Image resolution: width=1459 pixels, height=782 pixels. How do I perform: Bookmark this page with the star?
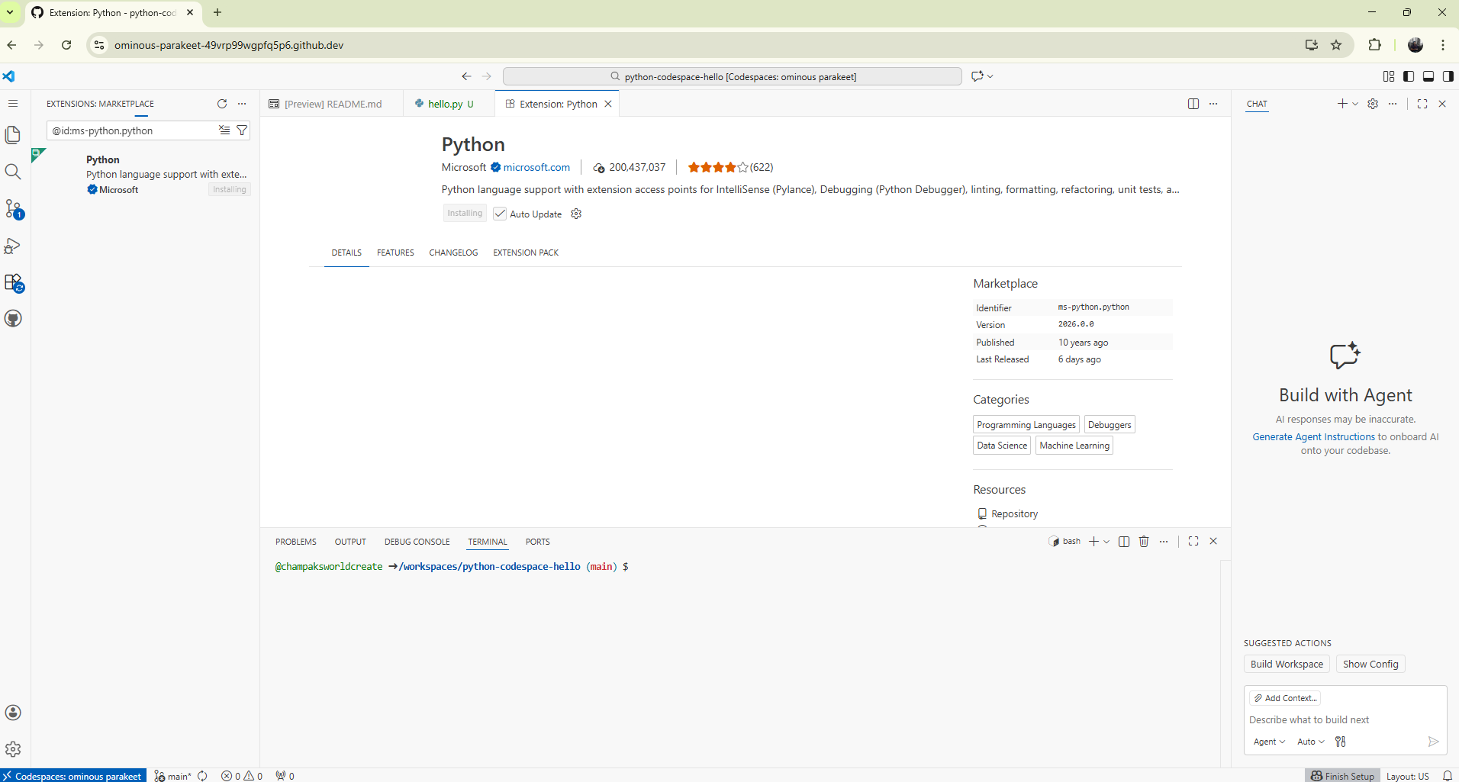pos(1336,45)
